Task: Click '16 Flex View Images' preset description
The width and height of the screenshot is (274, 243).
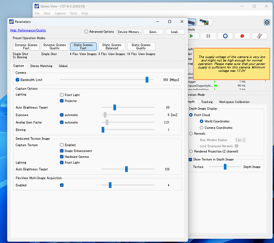Action: pyautogui.click(x=141, y=54)
